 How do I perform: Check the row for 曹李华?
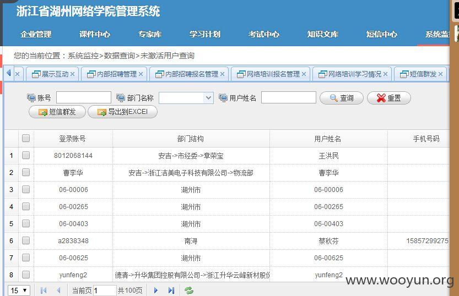pyautogui.click(x=26, y=172)
